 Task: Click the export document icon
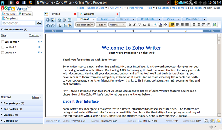pos(65,20)
